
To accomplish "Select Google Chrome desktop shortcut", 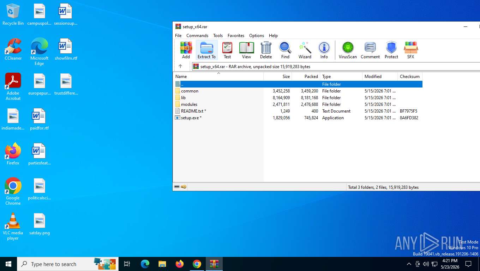I will pos(13,192).
